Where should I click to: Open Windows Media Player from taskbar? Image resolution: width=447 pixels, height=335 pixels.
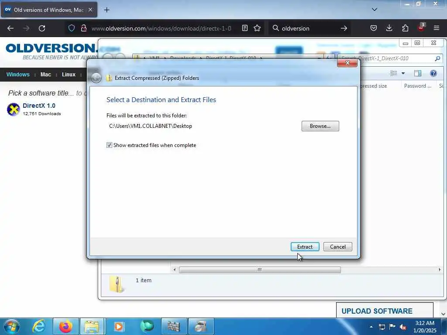click(119, 326)
